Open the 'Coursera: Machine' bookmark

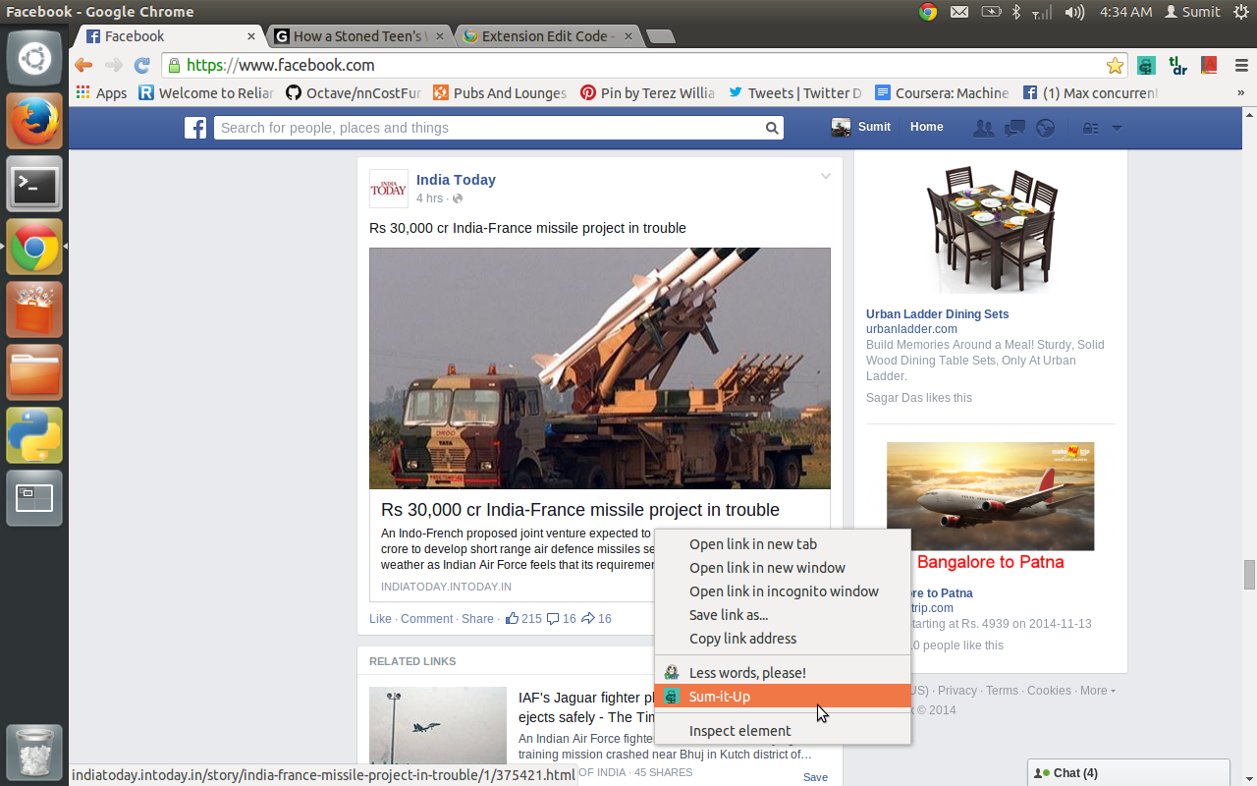pyautogui.click(x=942, y=93)
